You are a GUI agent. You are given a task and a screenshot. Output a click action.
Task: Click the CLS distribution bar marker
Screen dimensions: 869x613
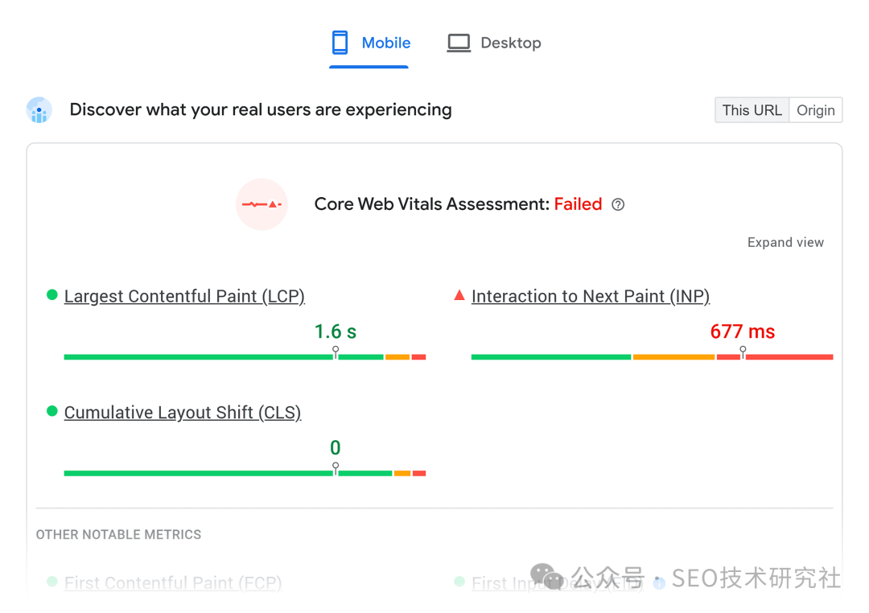tap(336, 468)
